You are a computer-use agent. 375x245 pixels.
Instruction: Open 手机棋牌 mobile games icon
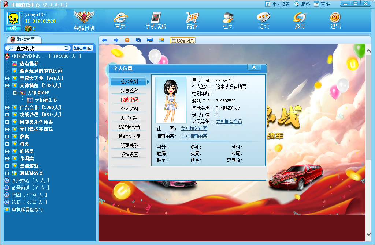156,21
